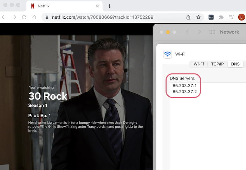The image size is (246, 170).
Task: Show all preferences grid in Network window
Action: click(212, 32)
